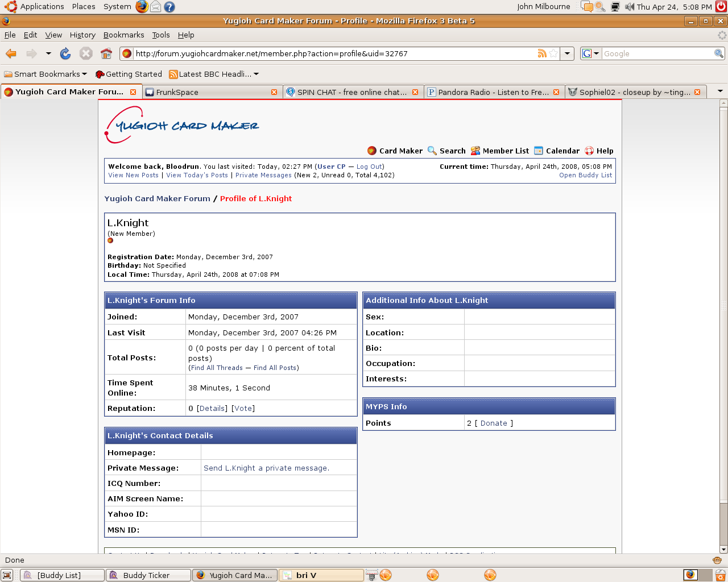Switch to the Pandora Radio tab
728x582 pixels.
click(x=493, y=92)
